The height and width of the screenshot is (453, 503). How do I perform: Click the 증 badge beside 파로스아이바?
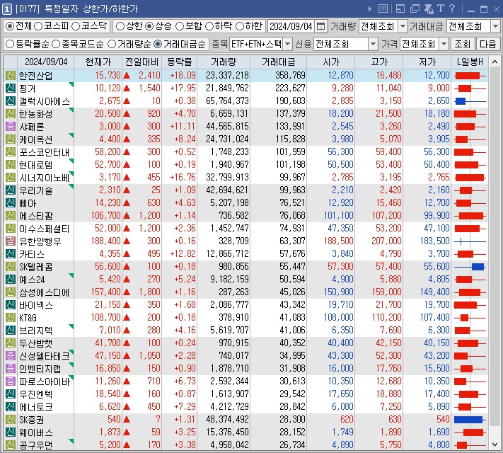tap(11, 381)
